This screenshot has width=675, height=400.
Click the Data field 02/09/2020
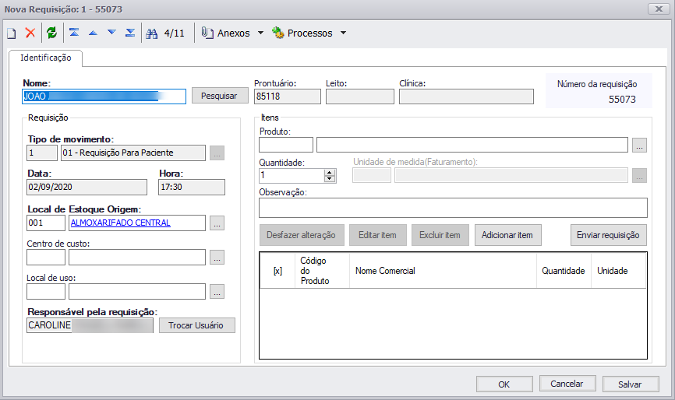(87, 187)
